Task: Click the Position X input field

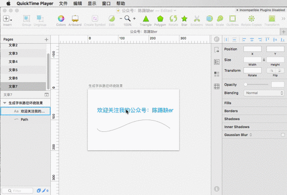Action: 252,49
